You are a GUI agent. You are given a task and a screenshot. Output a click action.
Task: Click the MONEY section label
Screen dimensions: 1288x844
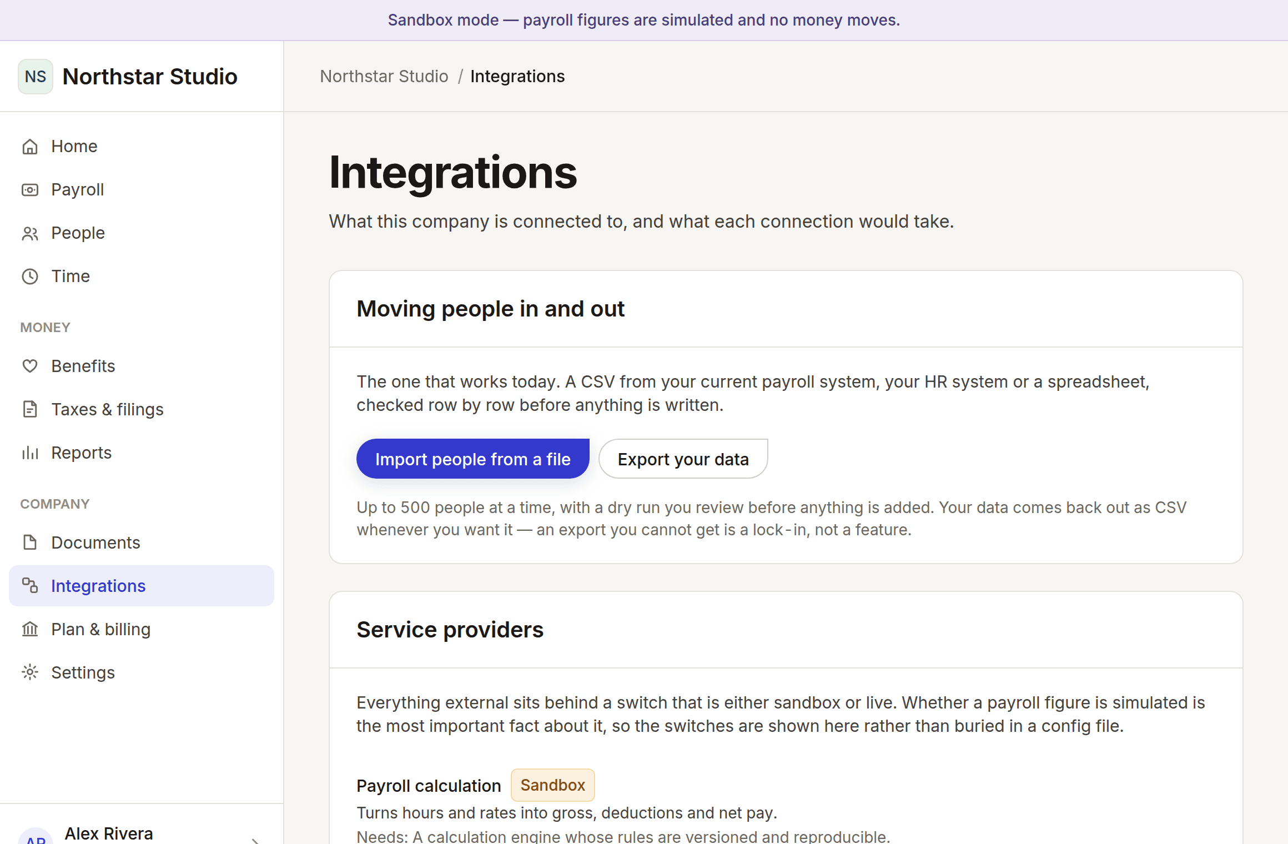click(46, 328)
